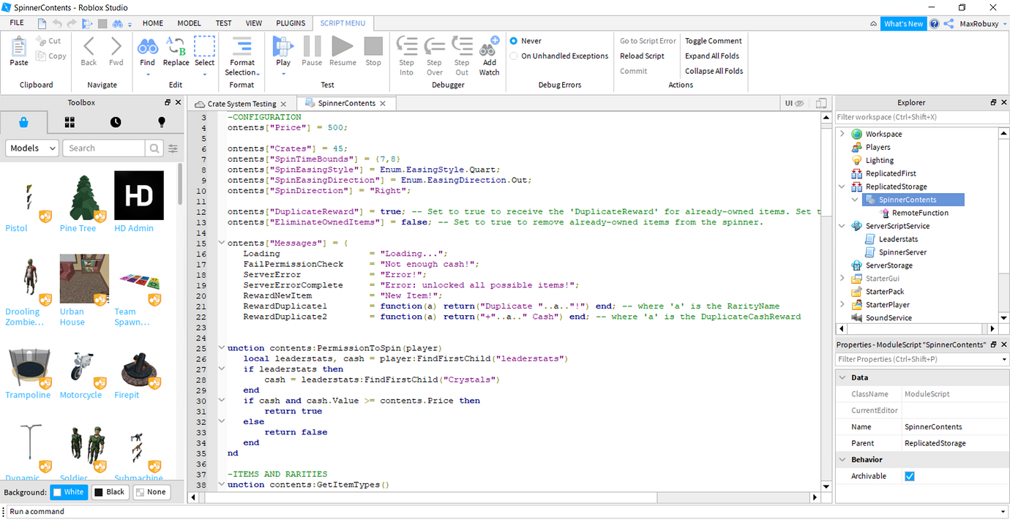This screenshot has height=525, width=1010.
Task: Open the Toolbox Marketplace bag tab
Action: pos(24,122)
